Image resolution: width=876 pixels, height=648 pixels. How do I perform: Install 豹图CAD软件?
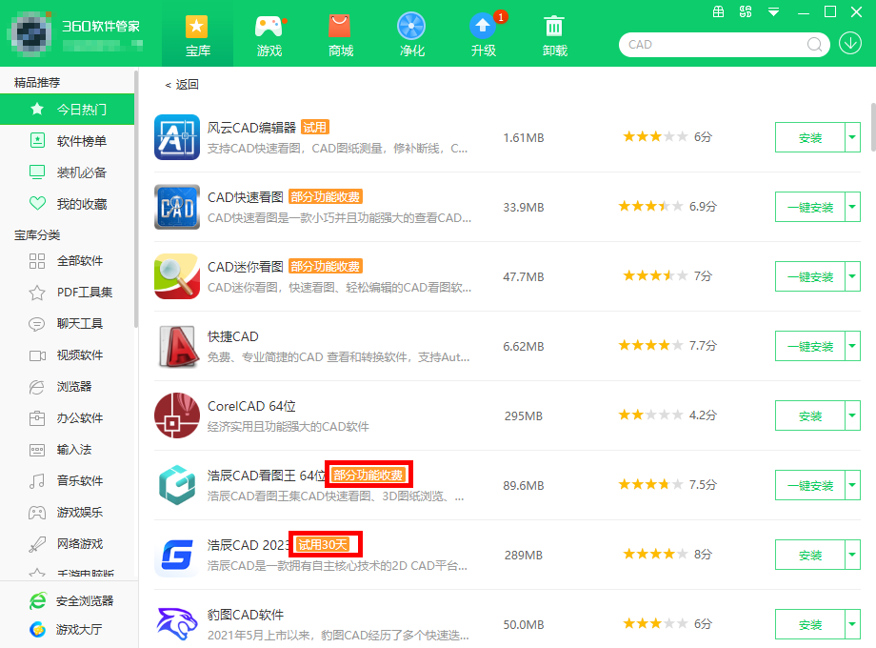(x=810, y=624)
